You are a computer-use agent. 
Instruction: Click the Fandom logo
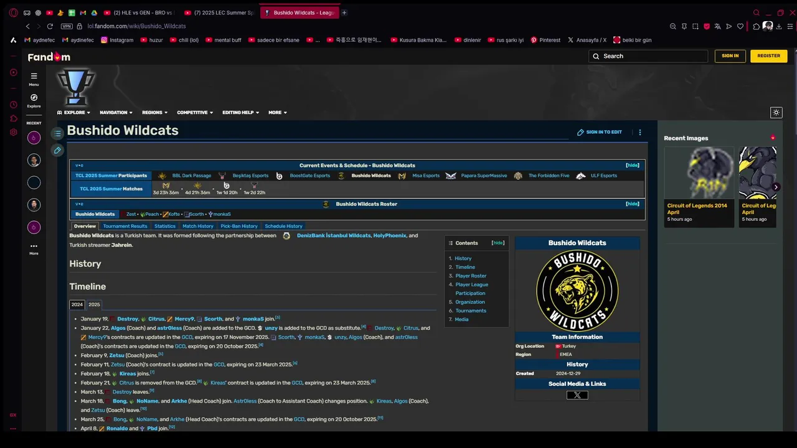pyautogui.click(x=49, y=57)
